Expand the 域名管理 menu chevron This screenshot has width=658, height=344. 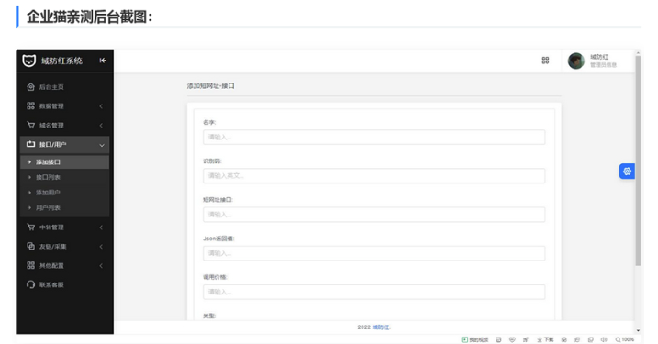pyautogui.click(x=101, y=126)
